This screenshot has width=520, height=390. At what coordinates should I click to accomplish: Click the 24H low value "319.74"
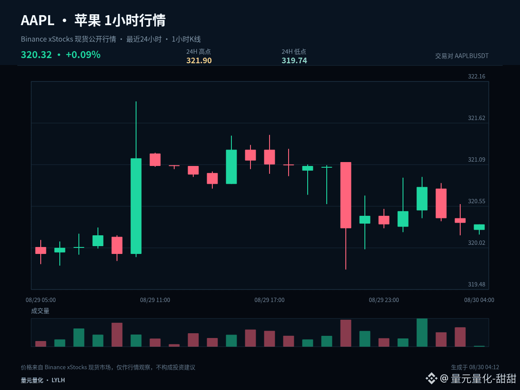294,60
